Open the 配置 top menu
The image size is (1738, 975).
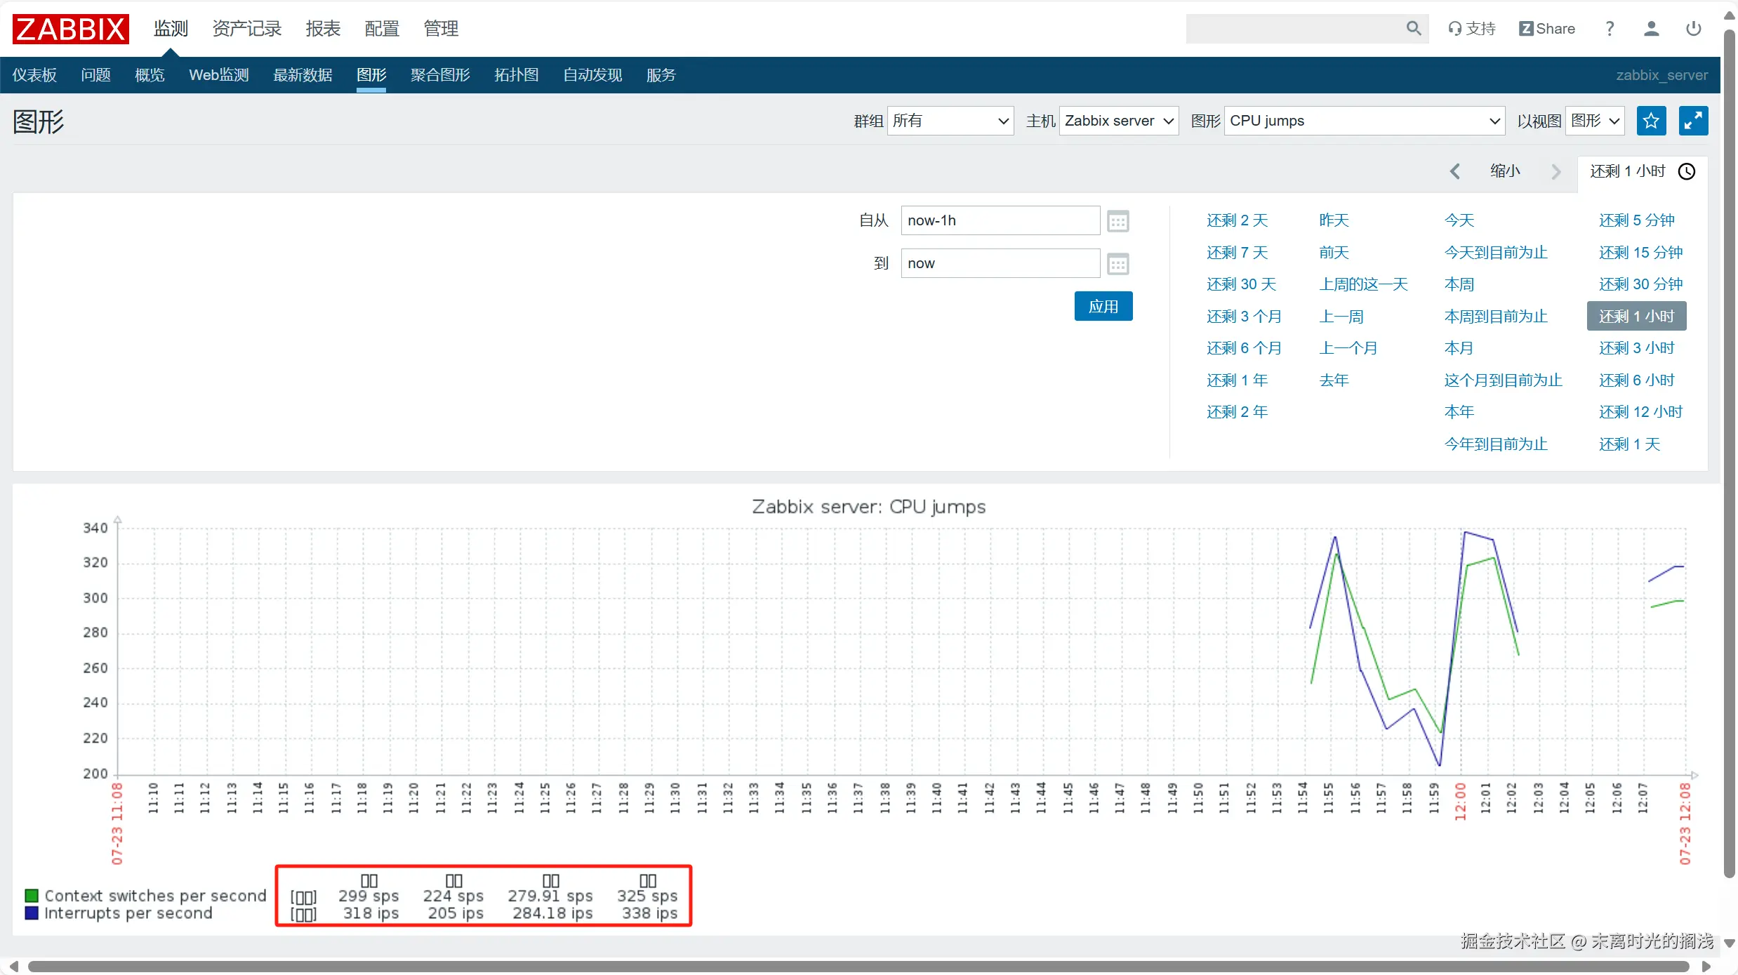pos(382,28)
